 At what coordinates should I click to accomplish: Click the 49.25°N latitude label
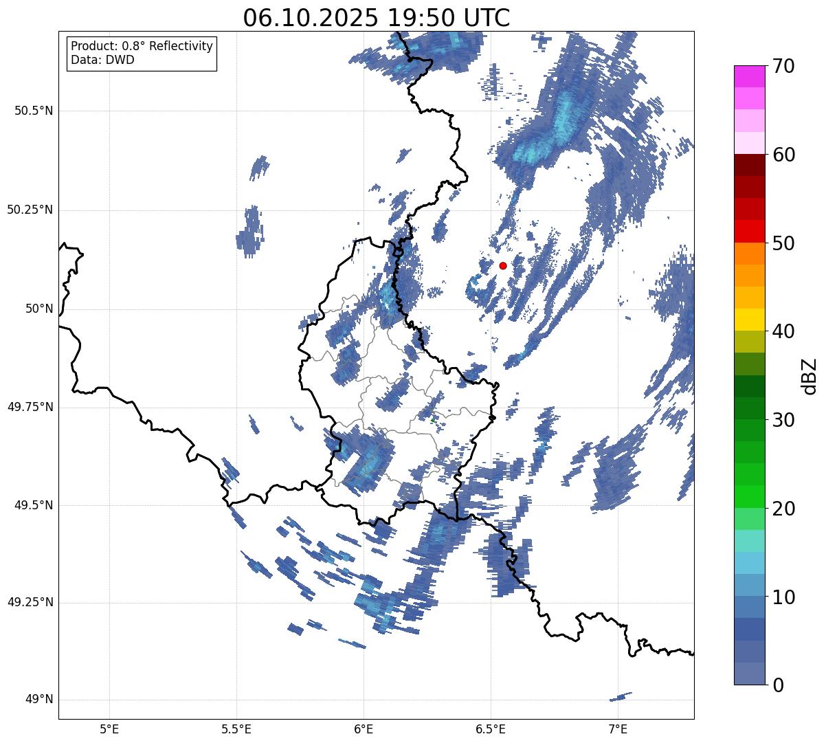coord(30,602)
